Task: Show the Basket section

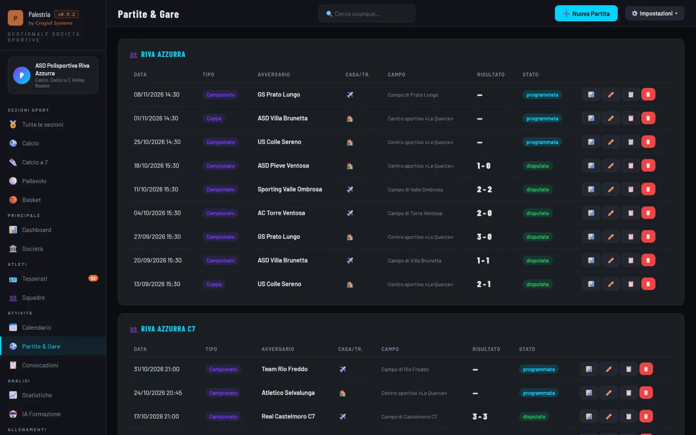Action: 53,200
